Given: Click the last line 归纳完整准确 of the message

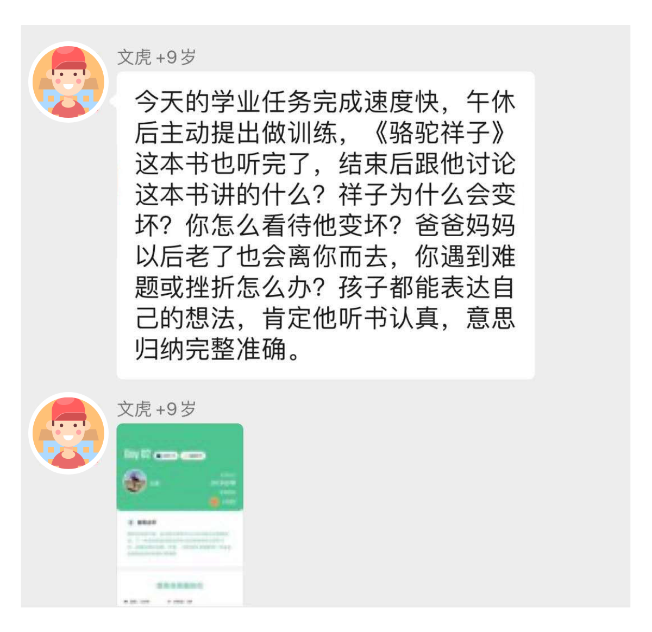Looking at the screenshot, I should coord(218,350).
